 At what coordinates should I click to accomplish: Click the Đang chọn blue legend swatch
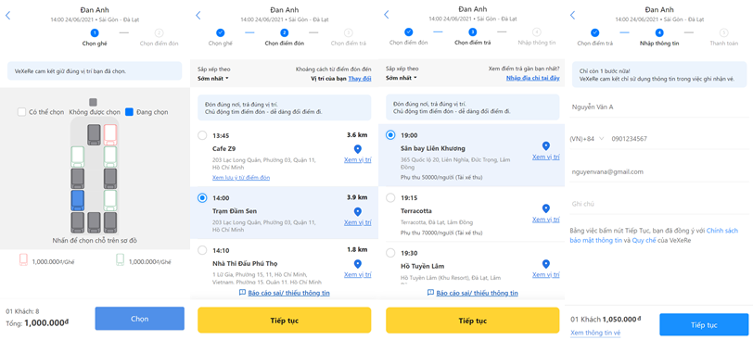(x=129, y=112)
